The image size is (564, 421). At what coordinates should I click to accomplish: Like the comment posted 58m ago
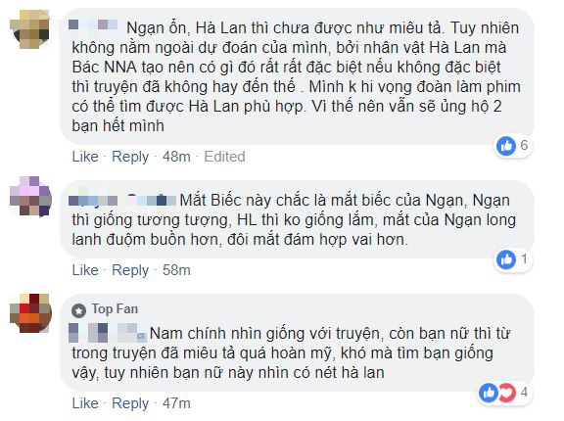(x=85, y=270)
